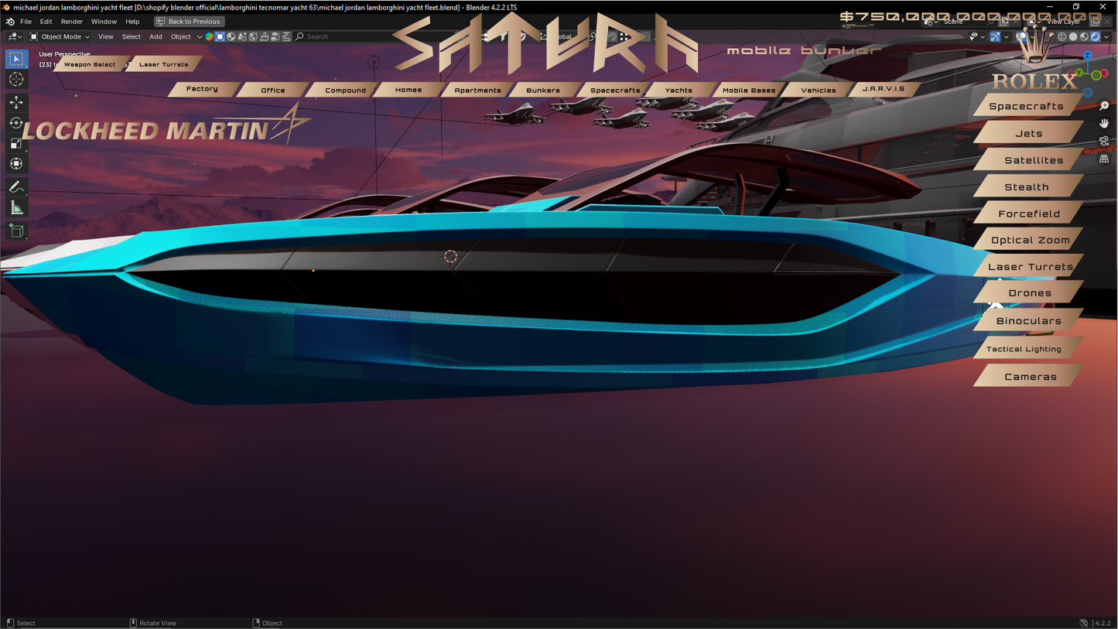Activate the Cursor tool
The width and height of the screenshot is (1118, 629).
tap(16, 79)
